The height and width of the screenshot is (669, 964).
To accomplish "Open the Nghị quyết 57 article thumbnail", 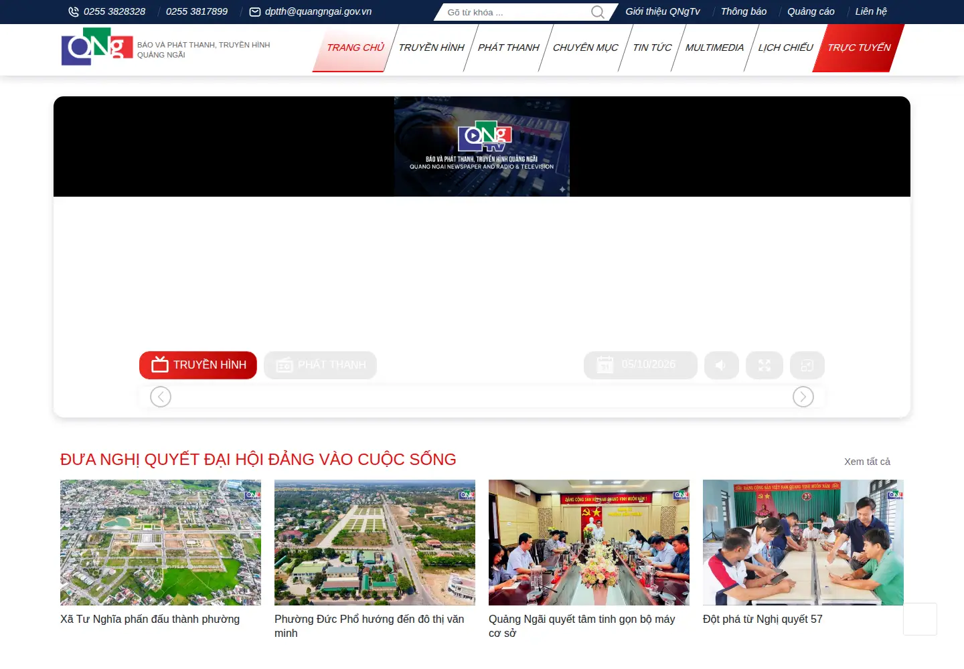I will click(x=803, y=543).
